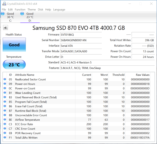Click the Serial Number field

pyautogui.click(x=81, y=40)
